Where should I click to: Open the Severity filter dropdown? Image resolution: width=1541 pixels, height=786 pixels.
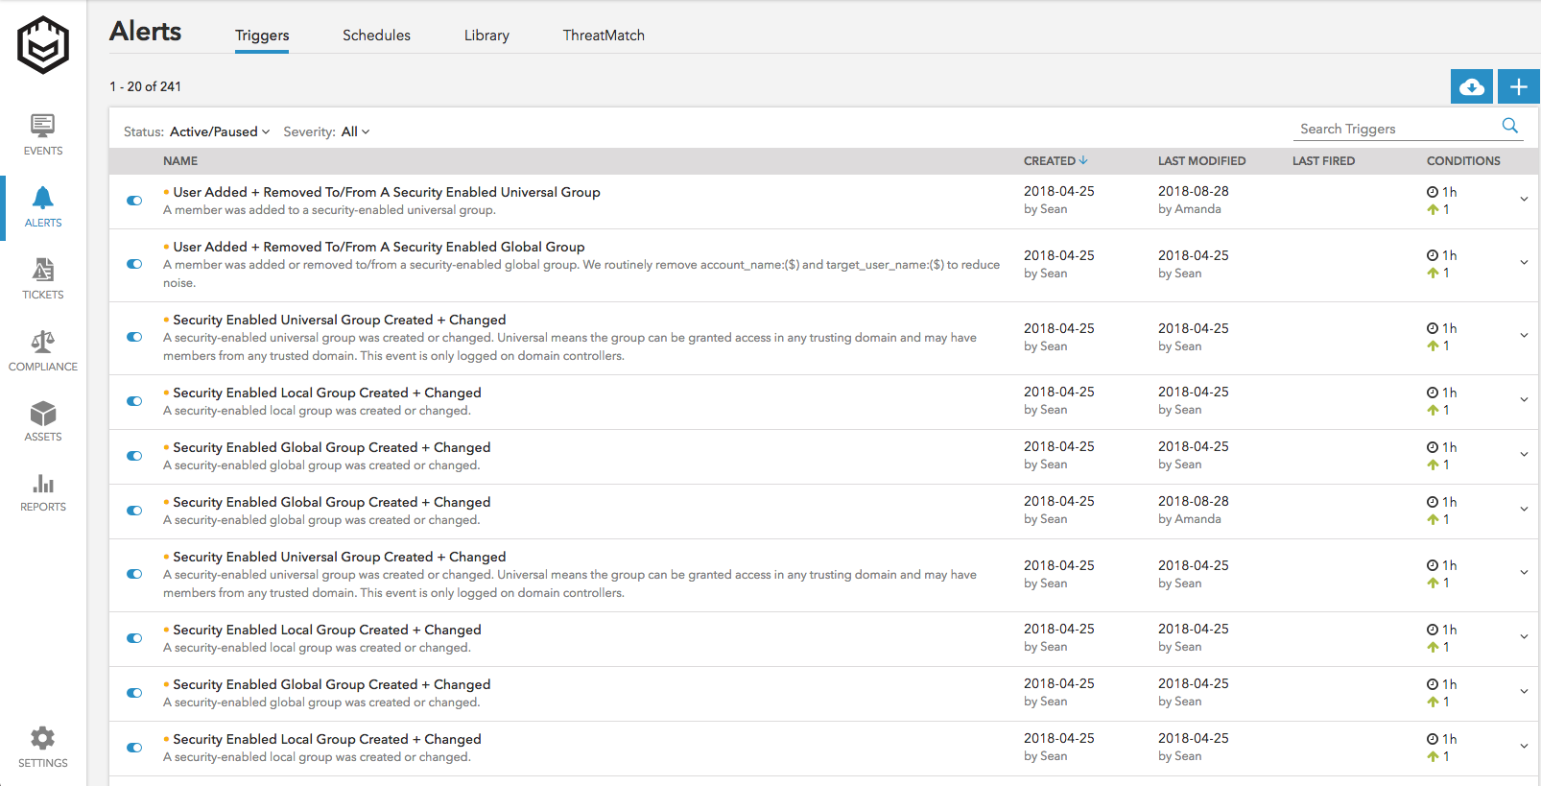(x=354, y=132)
